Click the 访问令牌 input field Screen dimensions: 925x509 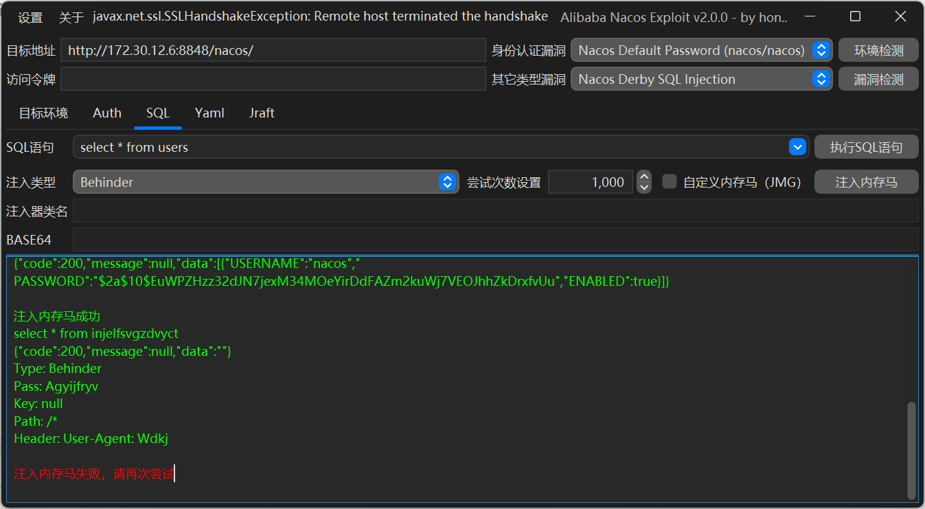[x=273, y=79]
